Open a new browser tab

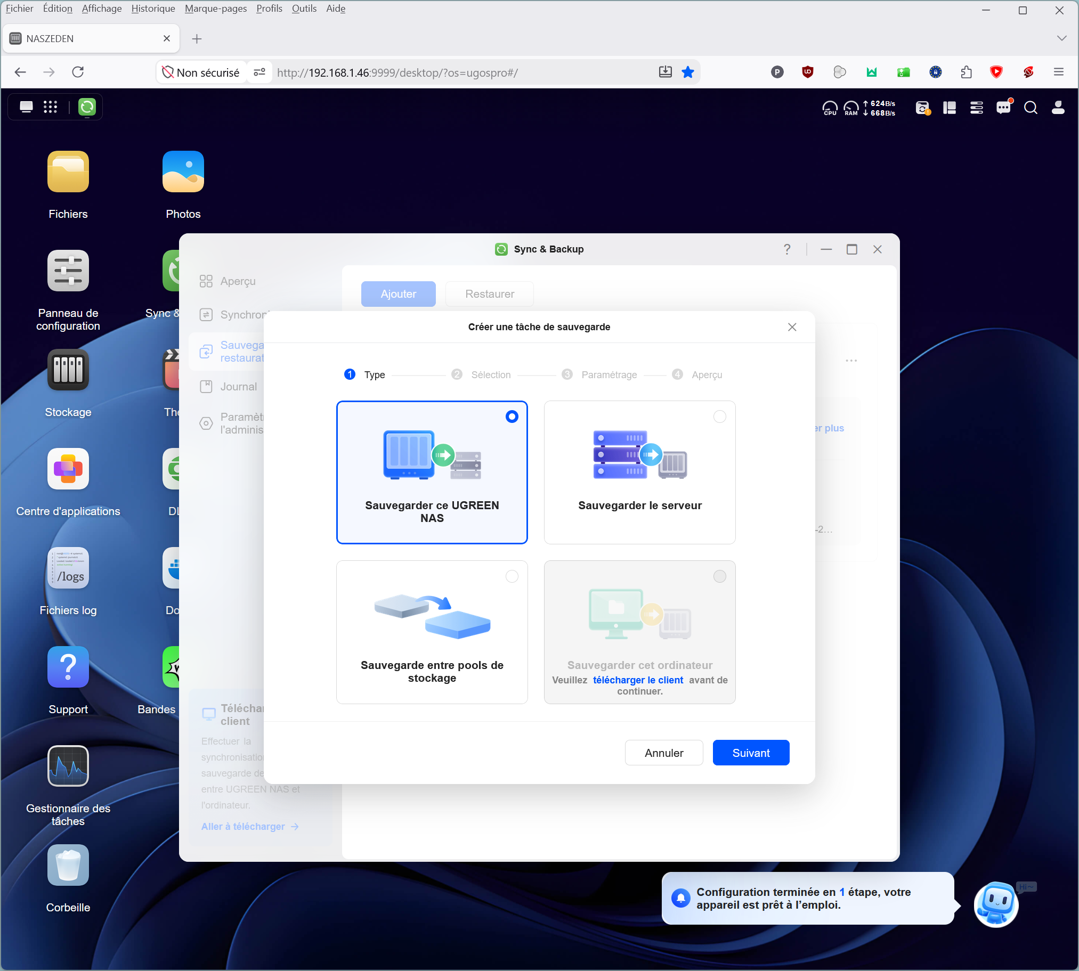[197, 38]
